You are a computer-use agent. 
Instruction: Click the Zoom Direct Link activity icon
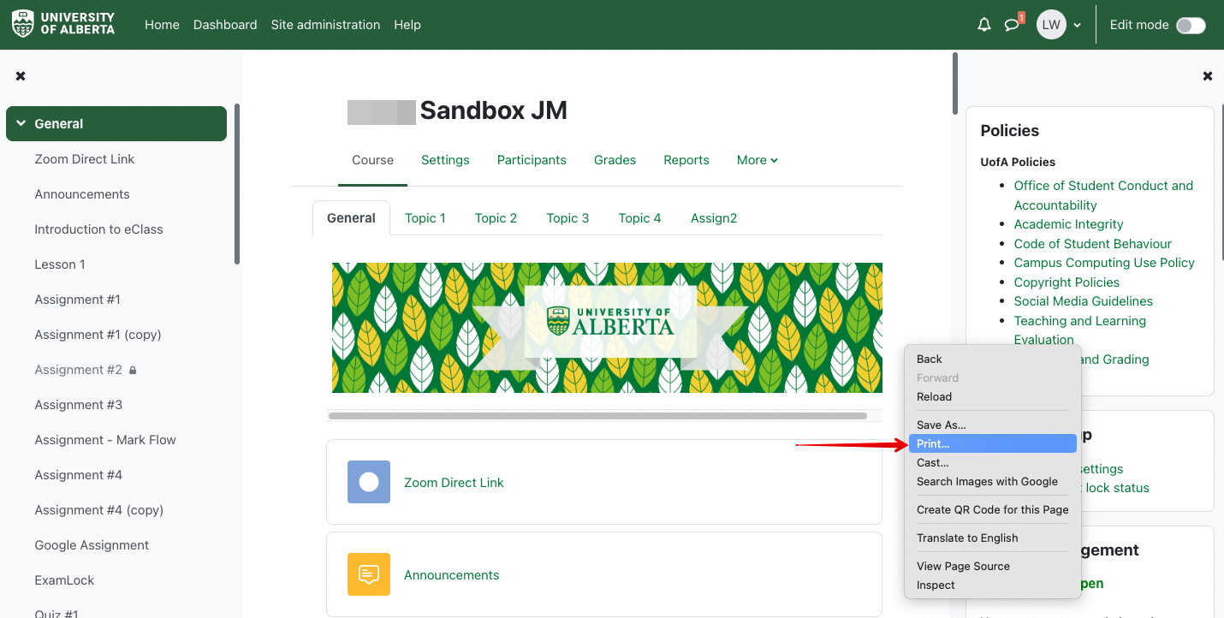(x=369, y=482)
